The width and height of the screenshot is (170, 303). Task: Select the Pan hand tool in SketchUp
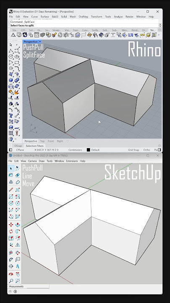[x=18, y=274]
